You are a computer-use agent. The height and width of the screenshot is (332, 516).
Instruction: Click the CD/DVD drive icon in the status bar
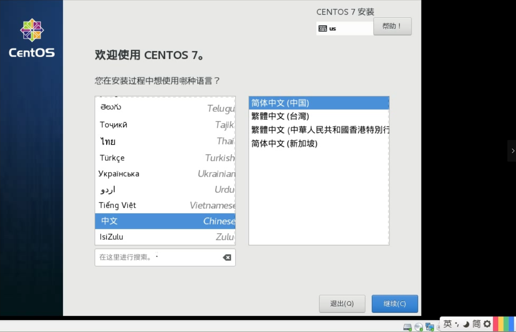point(418,327)
